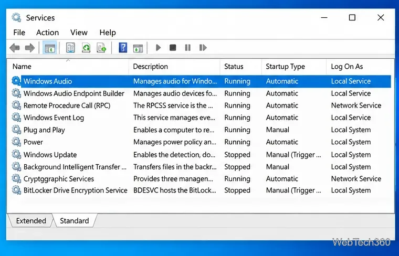Click gear icon beside BitLocker Drive Encryption Service
399x256 pixels.
coord(16,190)
